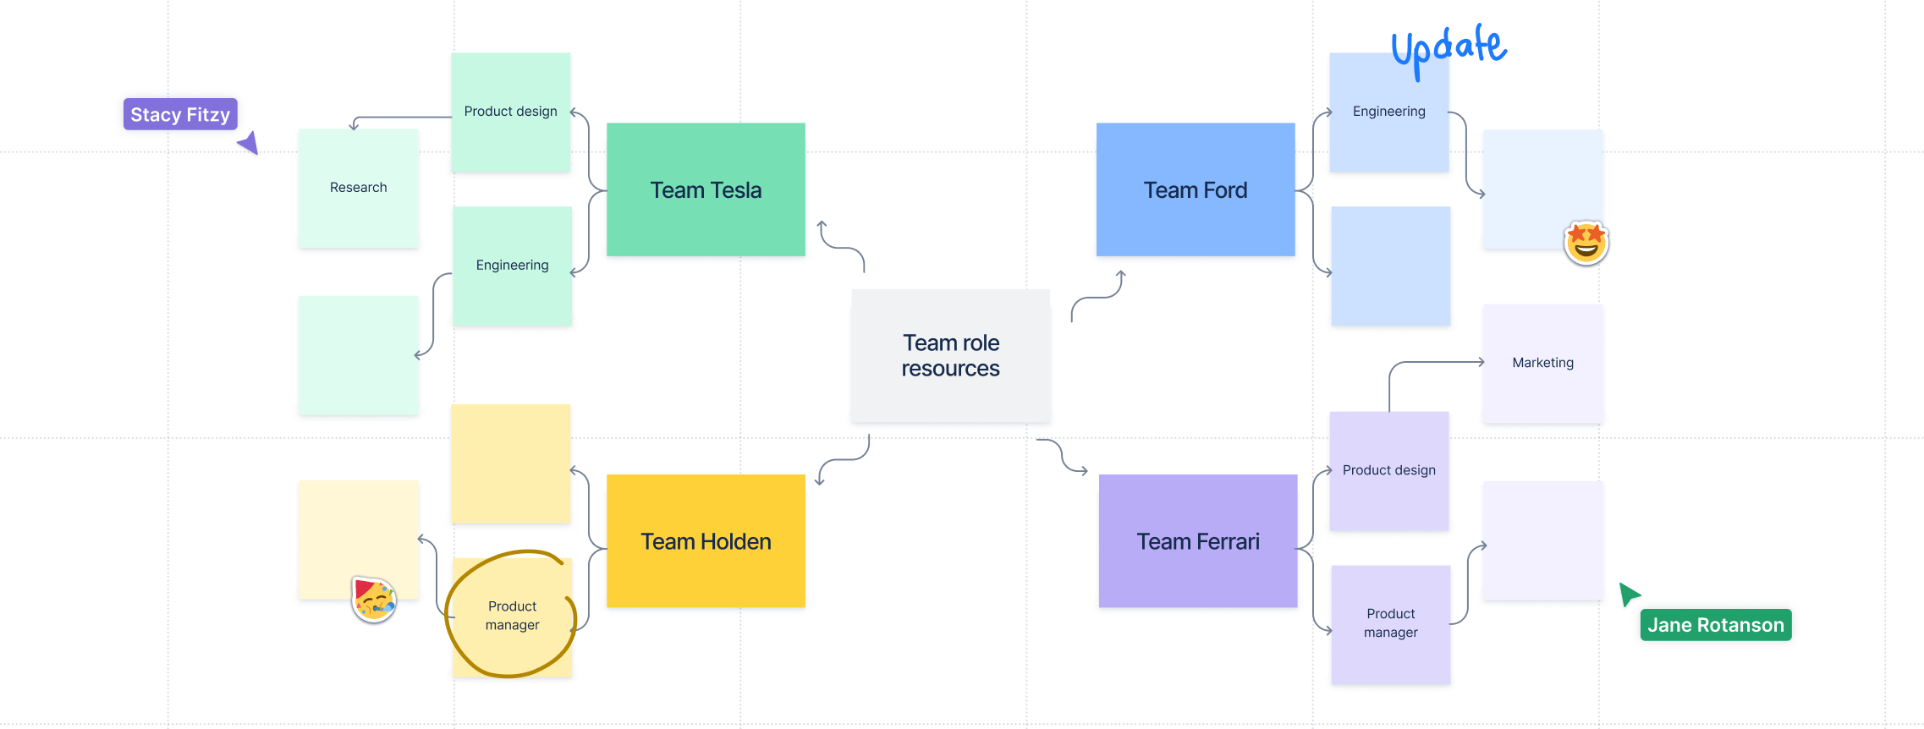Click the green cursor arrow beside Jane Rotanson

tap(1628, 594)
